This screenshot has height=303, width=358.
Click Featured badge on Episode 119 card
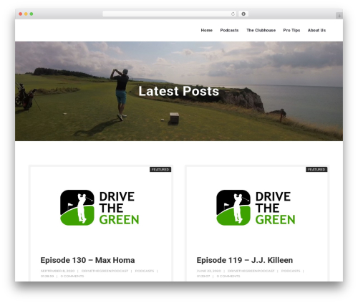316,169
